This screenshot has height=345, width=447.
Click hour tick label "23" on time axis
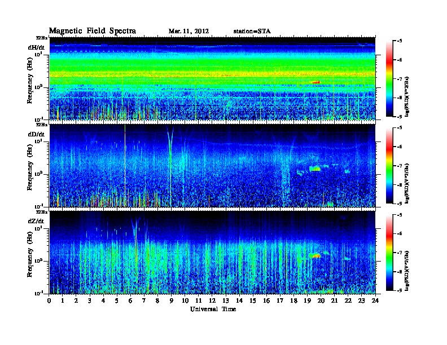tap(362, 301)
